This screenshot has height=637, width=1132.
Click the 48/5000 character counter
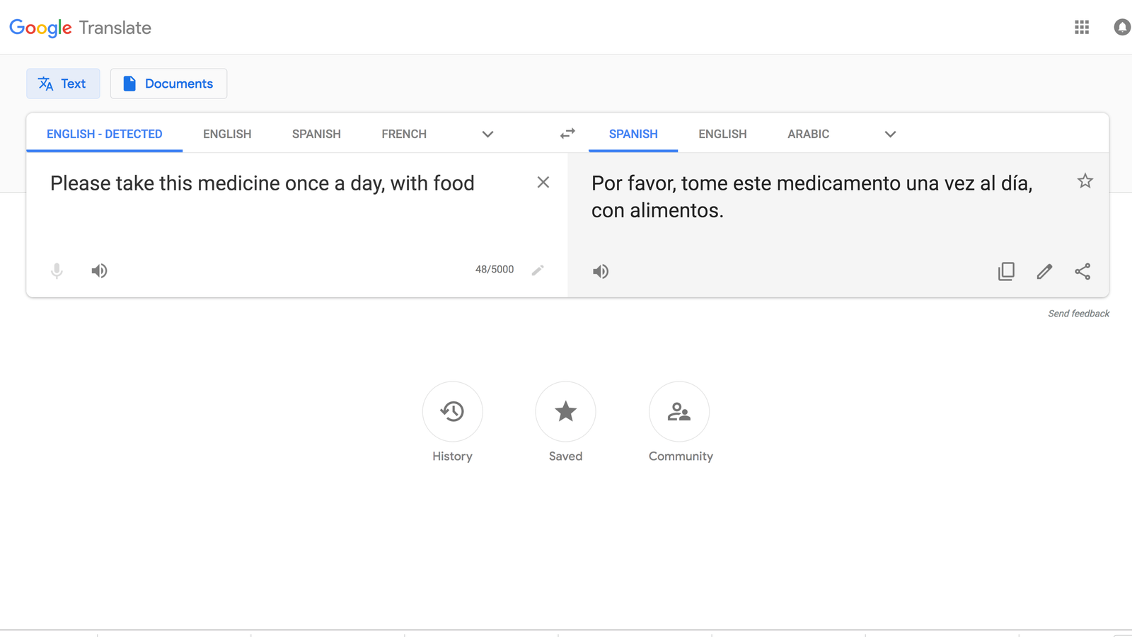(495, 270)
